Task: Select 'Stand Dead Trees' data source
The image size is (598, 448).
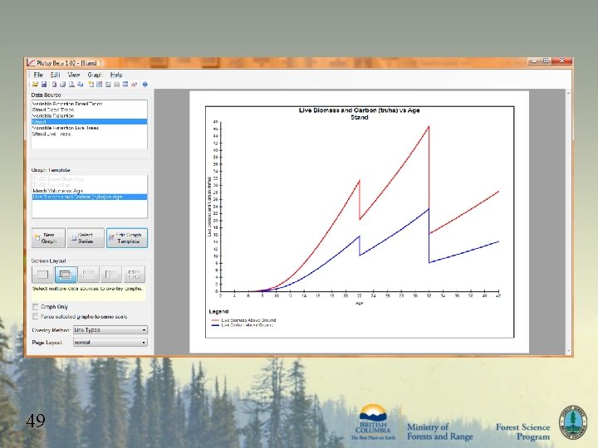Action: click(89, 110)
